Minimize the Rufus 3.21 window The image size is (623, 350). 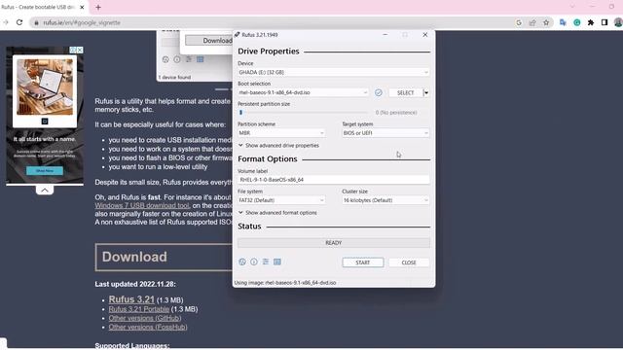pyautogui.click(x=385, y=35)
